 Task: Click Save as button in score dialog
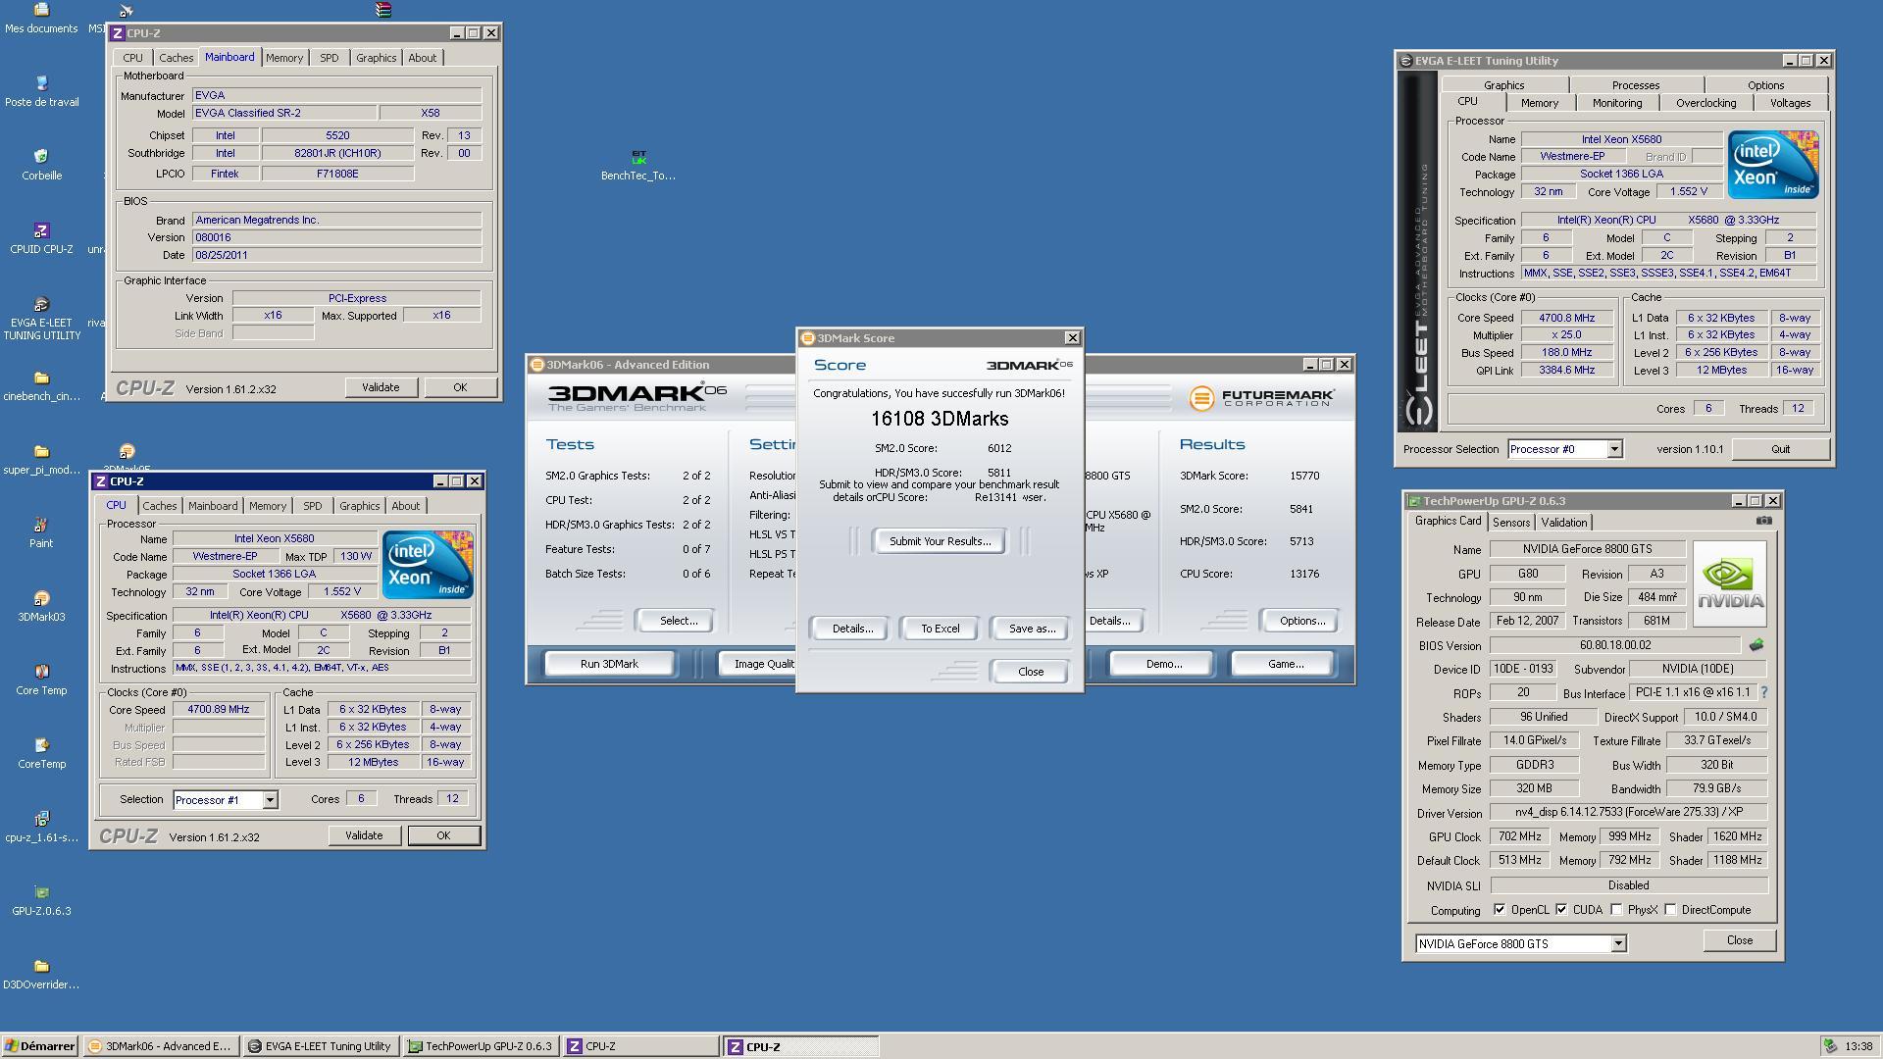[x=1032, y=629]
